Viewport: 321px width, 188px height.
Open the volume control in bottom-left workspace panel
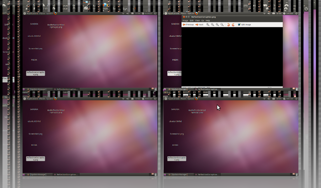pyautogui.click(x=128, y=99)
